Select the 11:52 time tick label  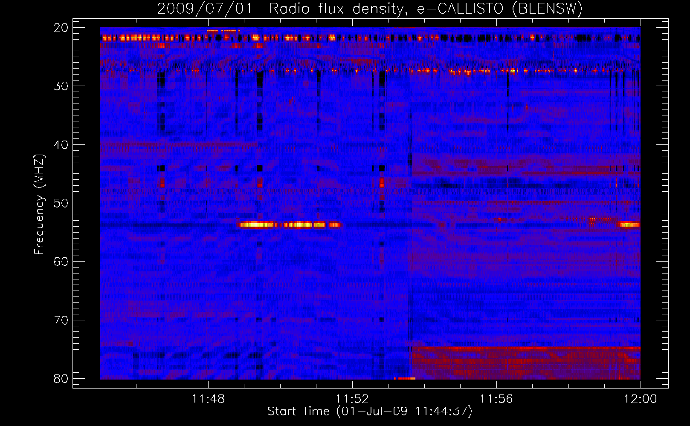[352, 399]
